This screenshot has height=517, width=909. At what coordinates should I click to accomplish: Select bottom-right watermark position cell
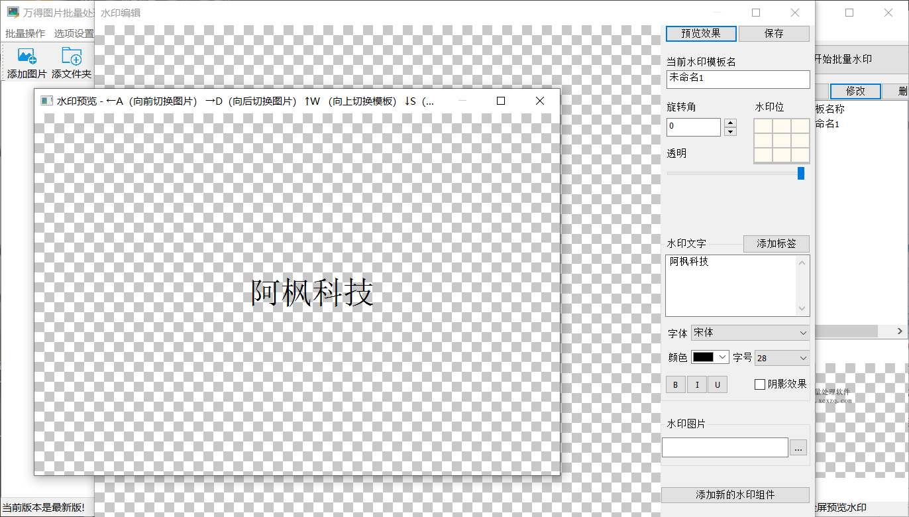800,155
